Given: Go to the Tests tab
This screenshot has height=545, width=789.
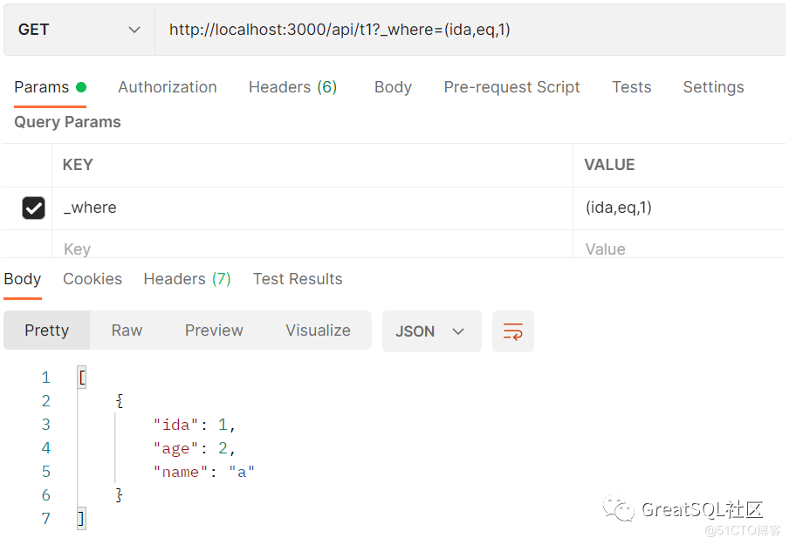Looking at the screenshot, I should 631,87.
